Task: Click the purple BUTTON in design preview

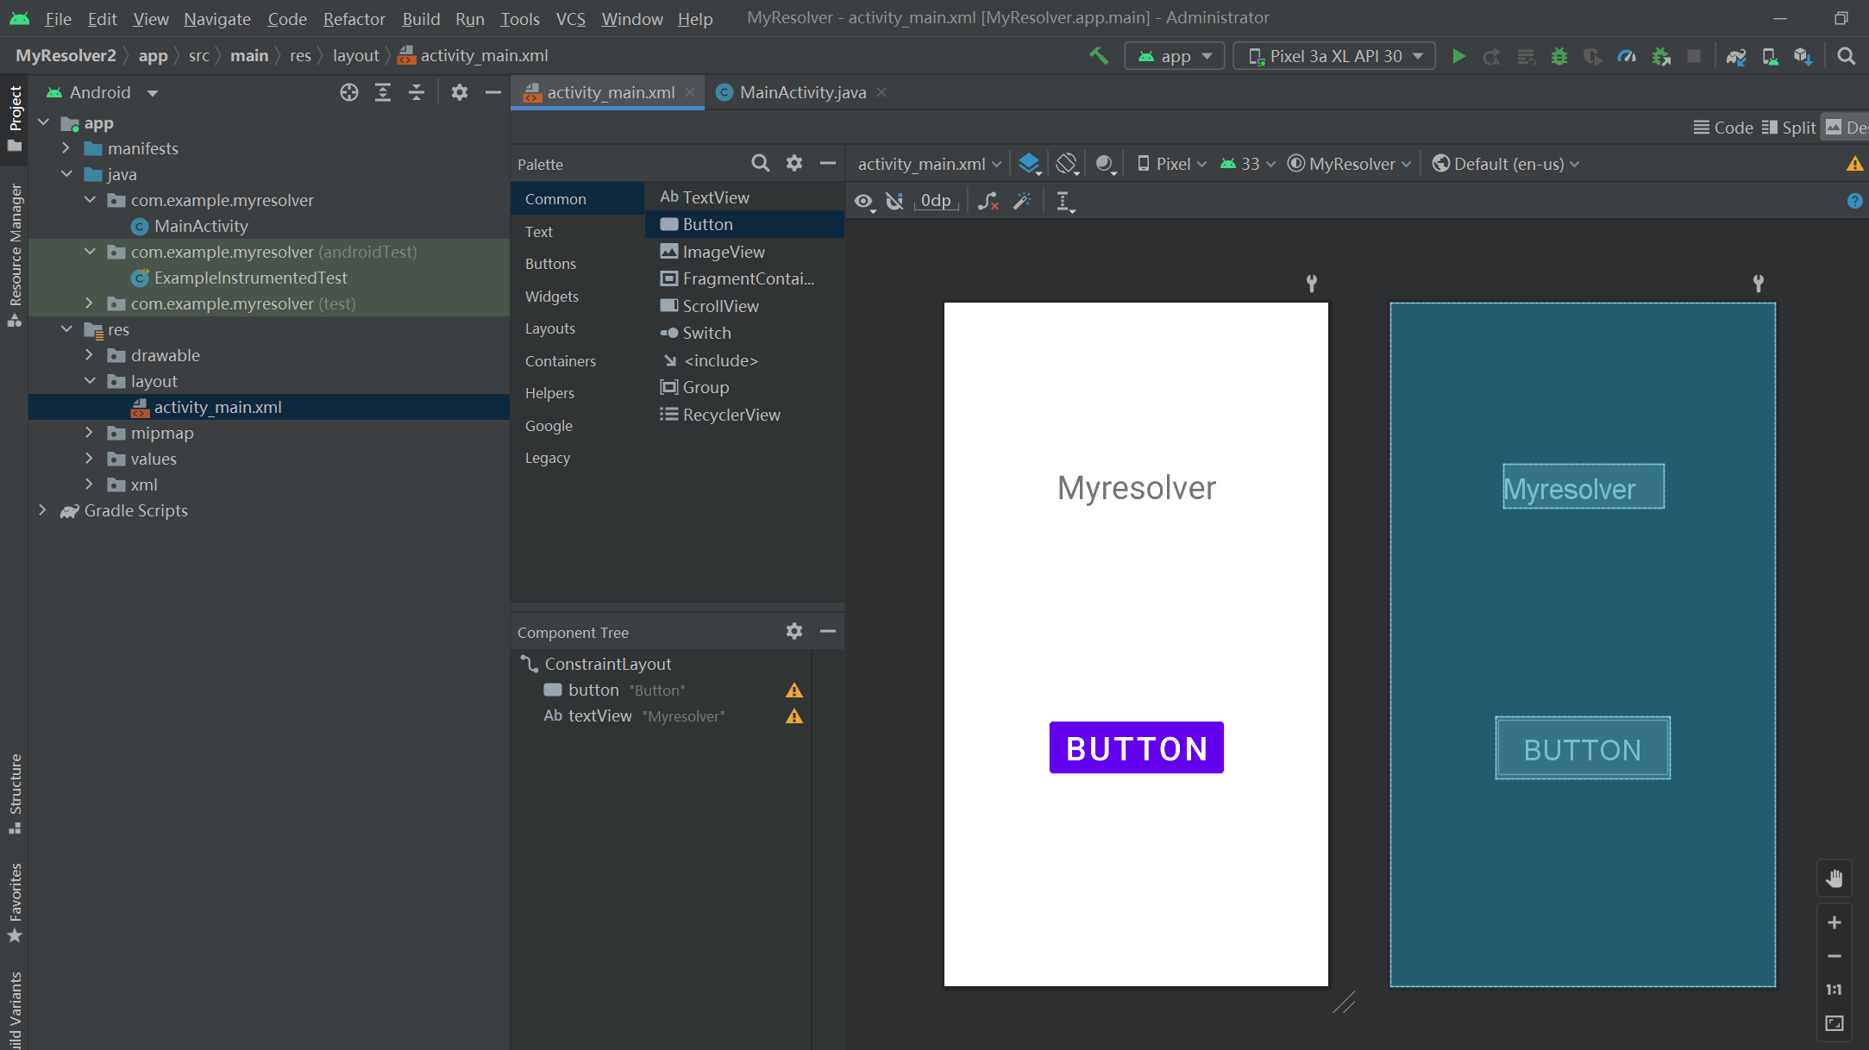Action: pos(1136,748)
